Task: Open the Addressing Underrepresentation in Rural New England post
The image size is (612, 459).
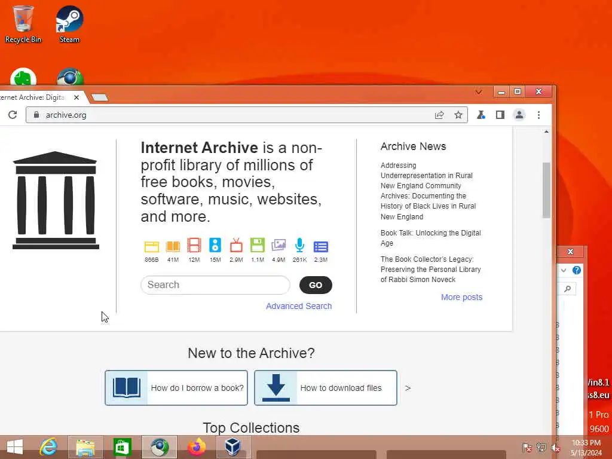Action: (x=428, y=191)
